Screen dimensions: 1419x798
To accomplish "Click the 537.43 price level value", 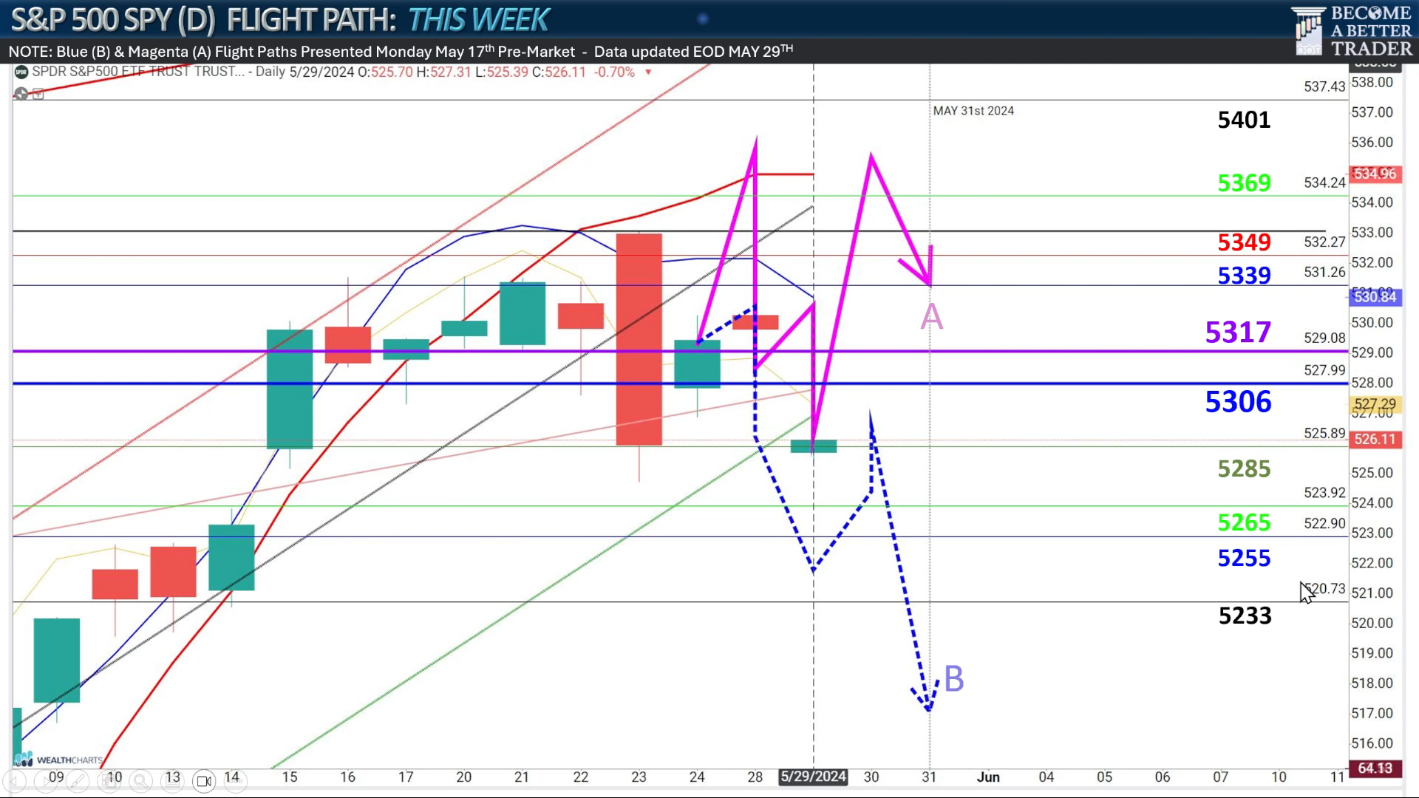I will [1324, 86].
